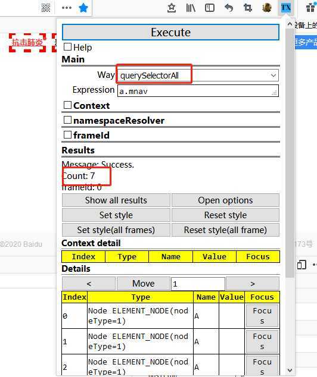317x377 pixels.
Task: Click the 'Index' header in Context detail table
Action: pyautogui.click(x=83, y=256)
